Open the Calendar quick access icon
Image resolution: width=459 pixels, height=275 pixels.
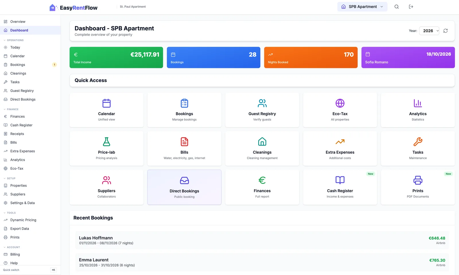coord(106,103)
